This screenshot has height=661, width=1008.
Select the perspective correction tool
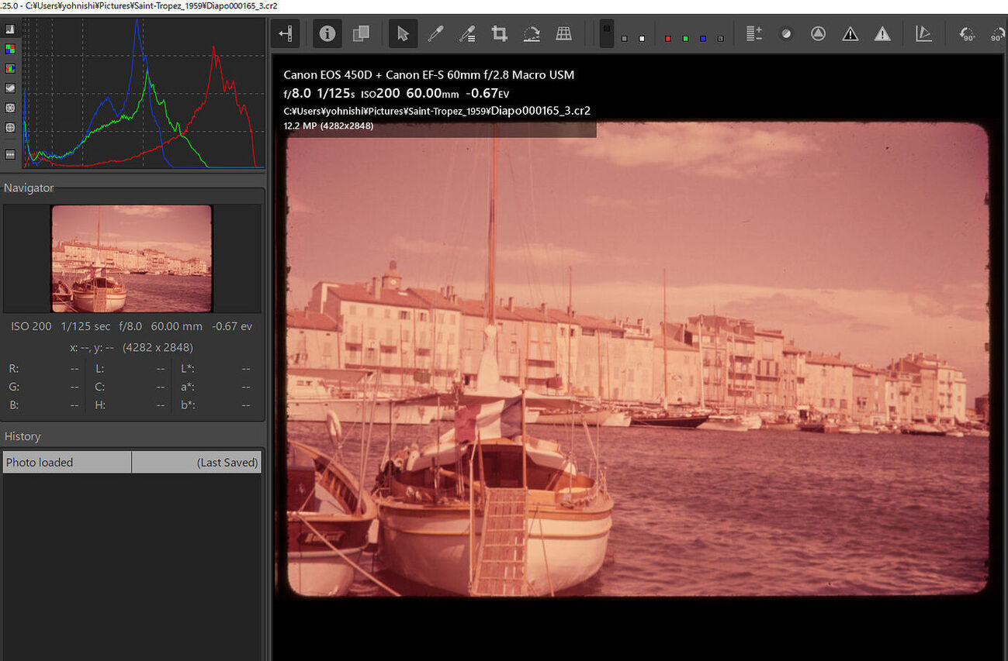564,33
